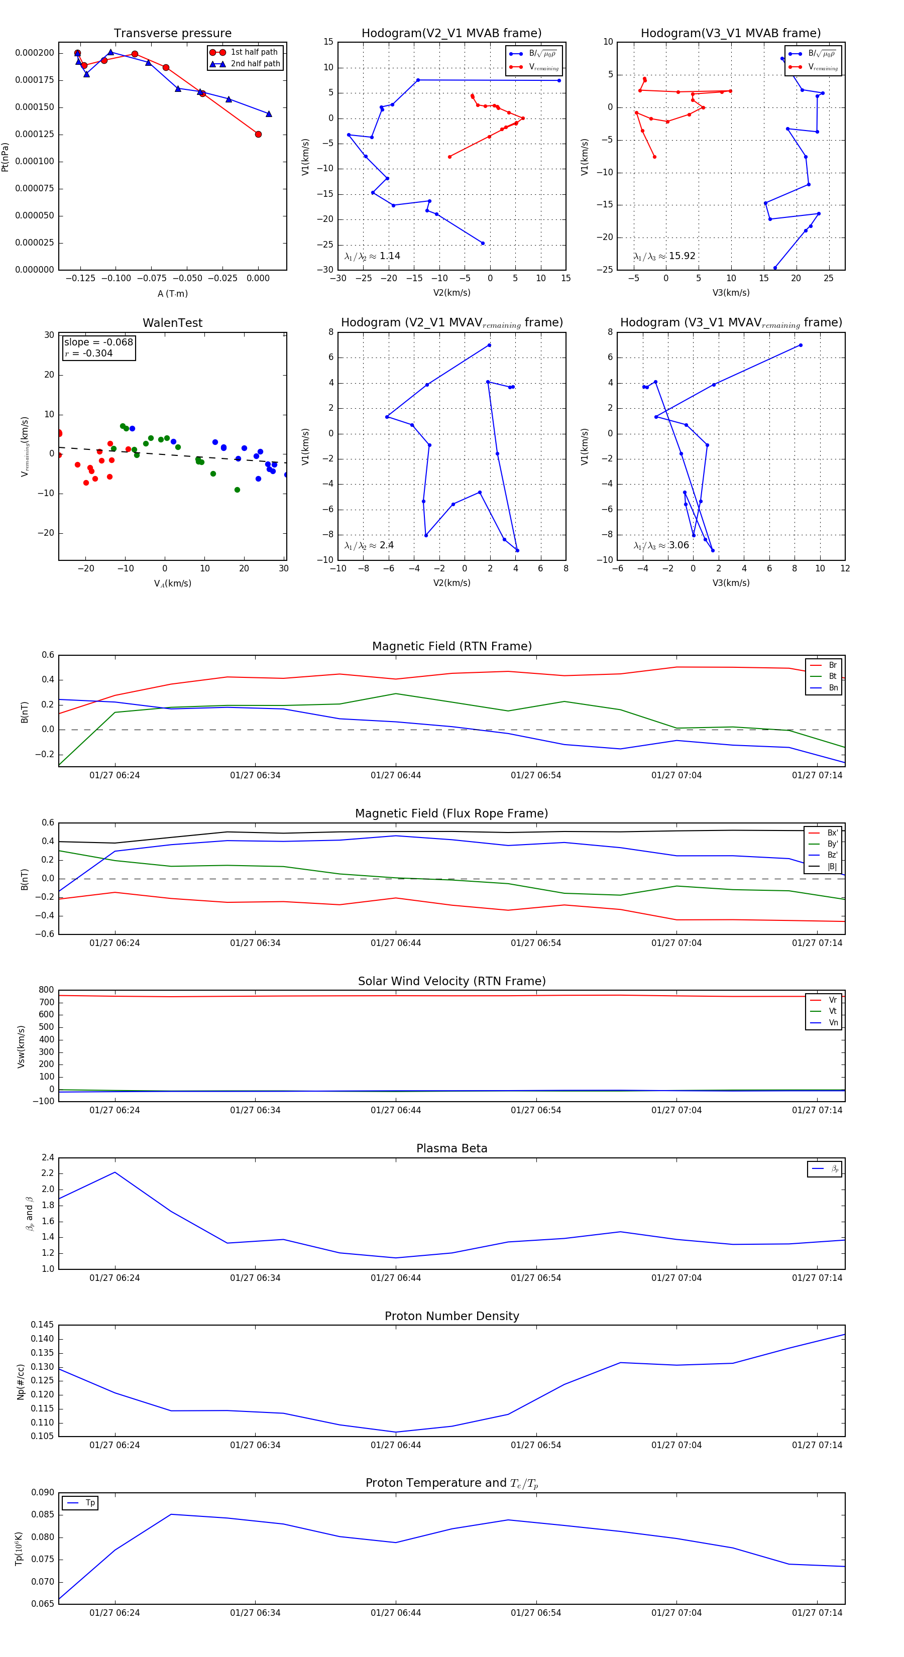
Task: Select the βp legend box in Plasma Beta
Action: (825, 1169)
